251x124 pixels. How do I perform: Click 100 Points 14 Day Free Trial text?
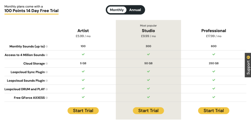pos(31,11)
